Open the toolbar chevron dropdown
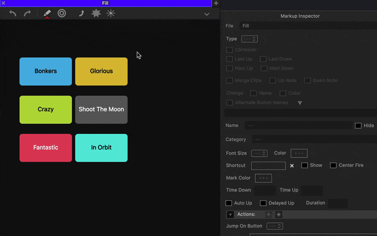The height and width of the screenshot is (236, 377). 206,14
